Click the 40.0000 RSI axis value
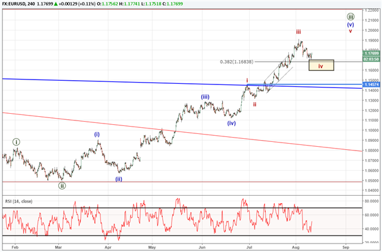Screen dimensions: 382x252 tap(372, 229)
